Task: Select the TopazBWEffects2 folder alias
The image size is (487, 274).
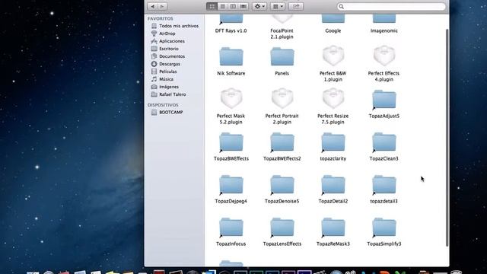Action: click(282, 142)
